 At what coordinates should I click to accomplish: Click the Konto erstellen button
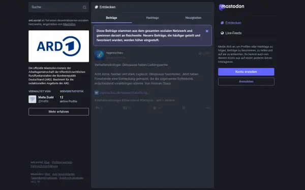click(246, 72)
